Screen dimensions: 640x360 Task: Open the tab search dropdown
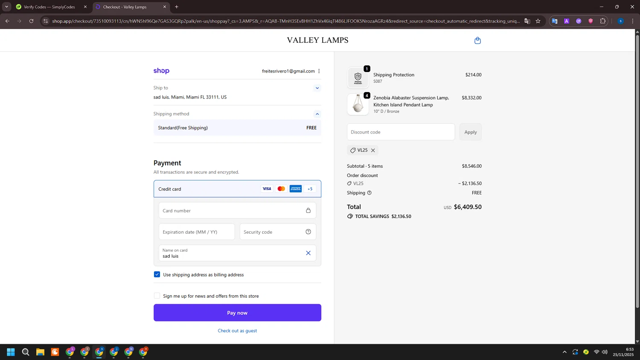tap(6, 7)
